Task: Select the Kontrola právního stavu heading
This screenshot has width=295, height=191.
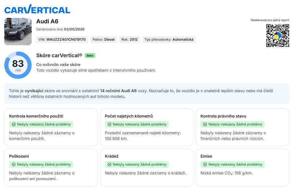Action: tap(223, 116)
